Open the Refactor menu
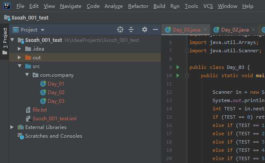 [138, 6]
